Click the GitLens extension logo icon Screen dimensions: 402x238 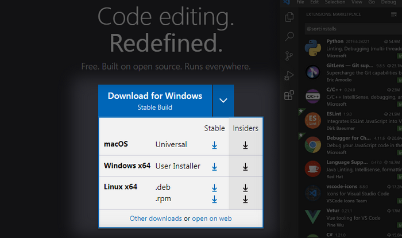313,72
